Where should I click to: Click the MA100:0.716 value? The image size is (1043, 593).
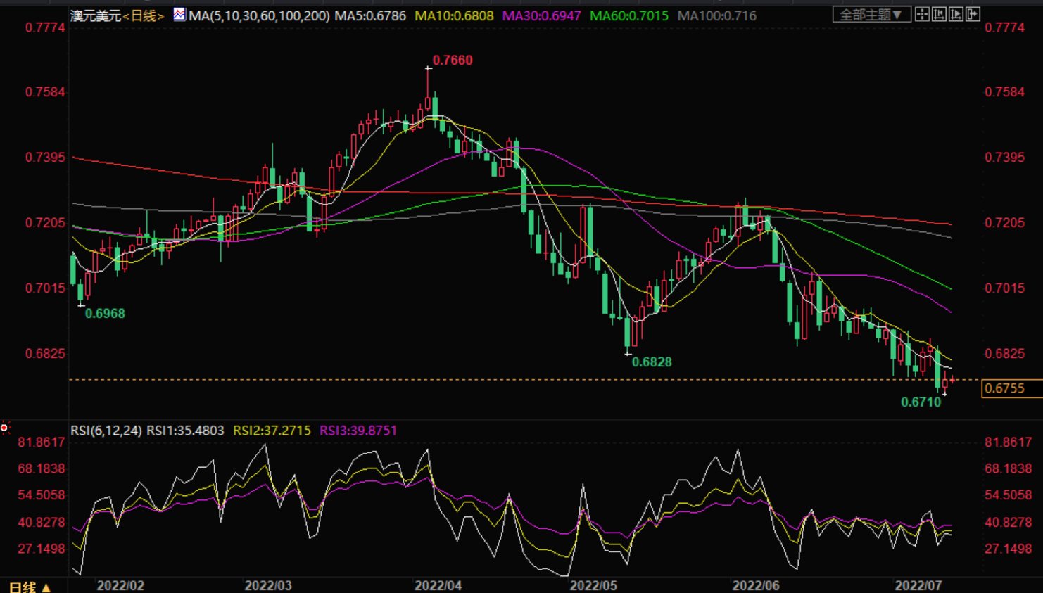[x=717, y=15]
